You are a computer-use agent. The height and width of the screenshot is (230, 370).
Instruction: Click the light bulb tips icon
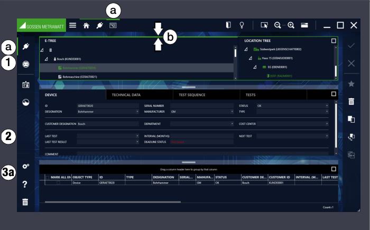click(x=242, y=25)
